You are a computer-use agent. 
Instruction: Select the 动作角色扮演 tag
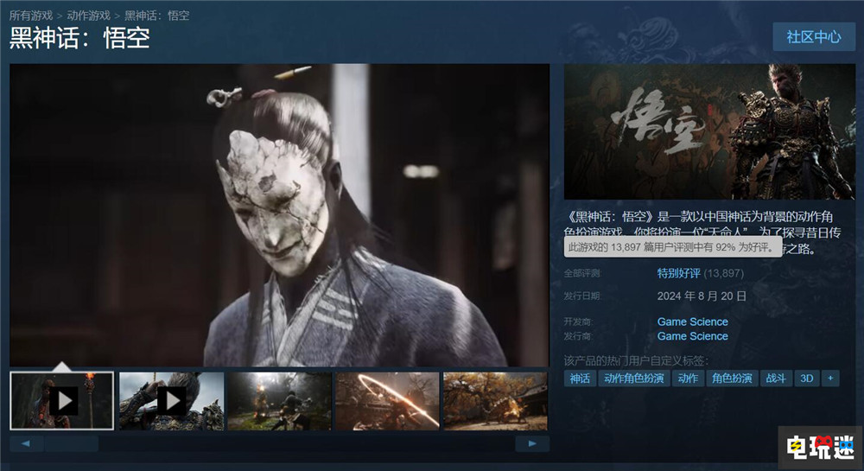pyautogui.click(x=633, y=379)
